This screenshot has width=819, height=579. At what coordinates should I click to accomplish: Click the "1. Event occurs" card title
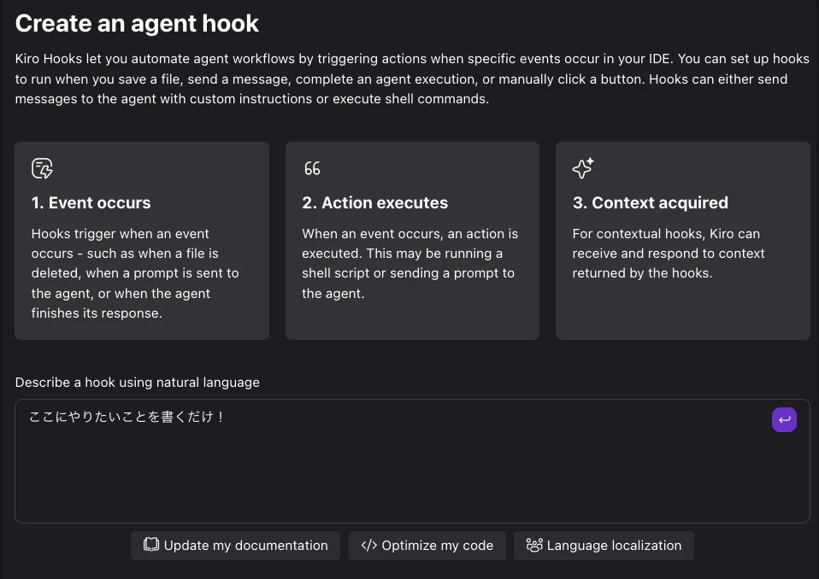pos(91,203)
